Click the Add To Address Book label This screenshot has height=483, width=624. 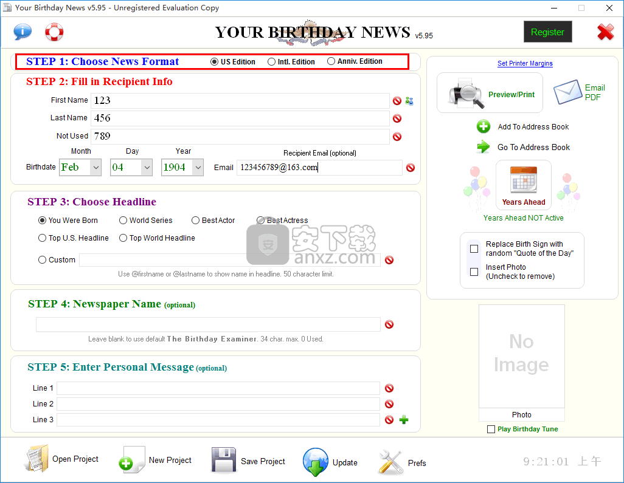point(533,127)
